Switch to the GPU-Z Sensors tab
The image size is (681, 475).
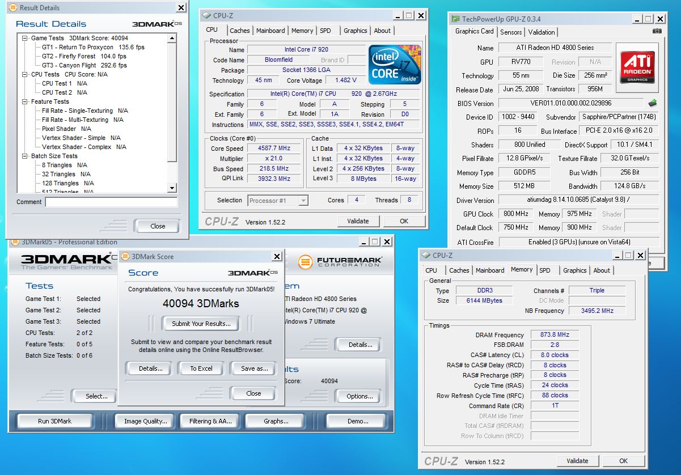pyautogui.click(x=511, y=32)
